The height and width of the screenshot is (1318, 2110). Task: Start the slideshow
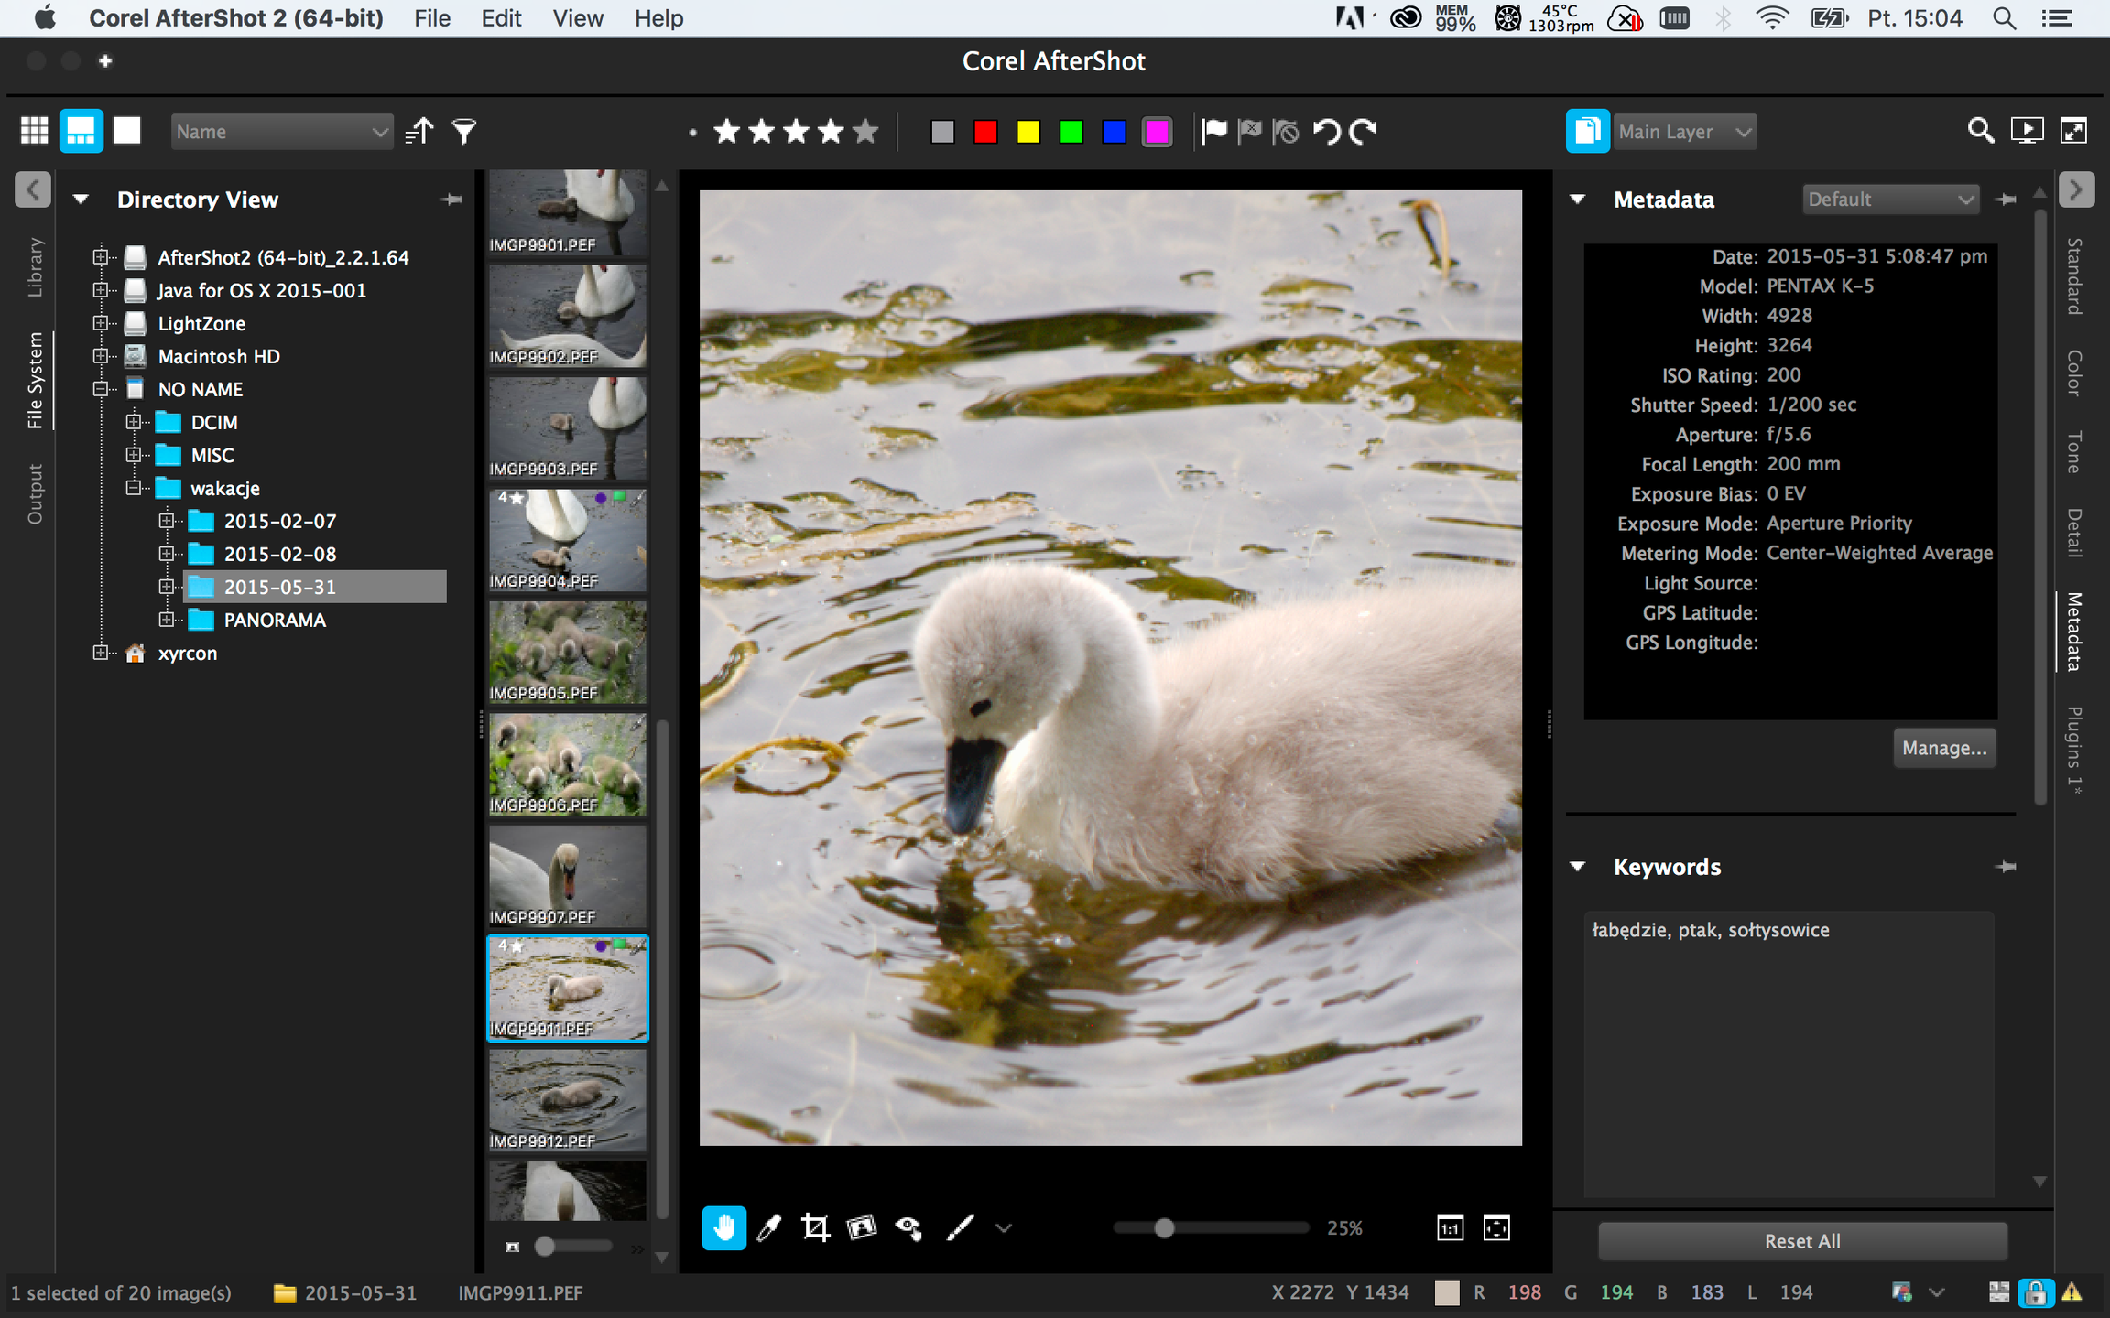pyautogui.click(x=2027, y=131)
